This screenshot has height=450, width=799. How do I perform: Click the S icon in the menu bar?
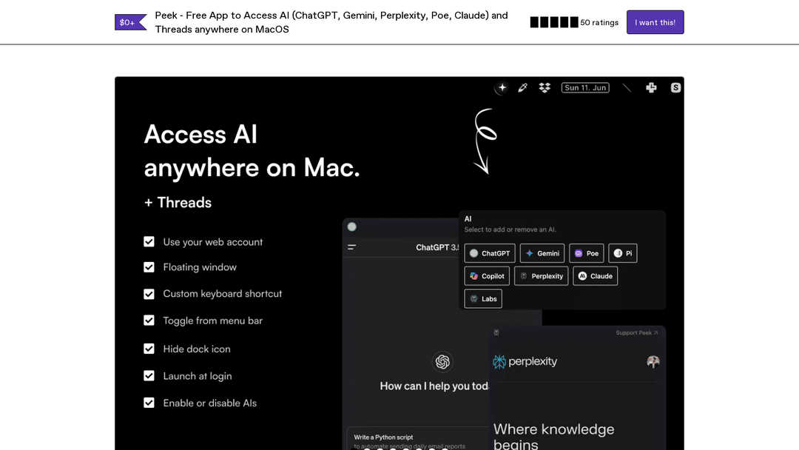click(x=675, y=87)
